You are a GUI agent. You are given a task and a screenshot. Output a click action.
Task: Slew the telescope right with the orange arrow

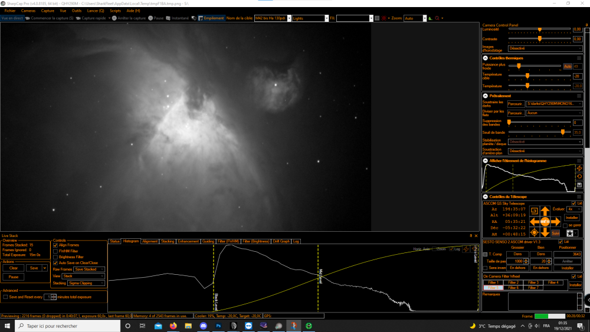556,222
